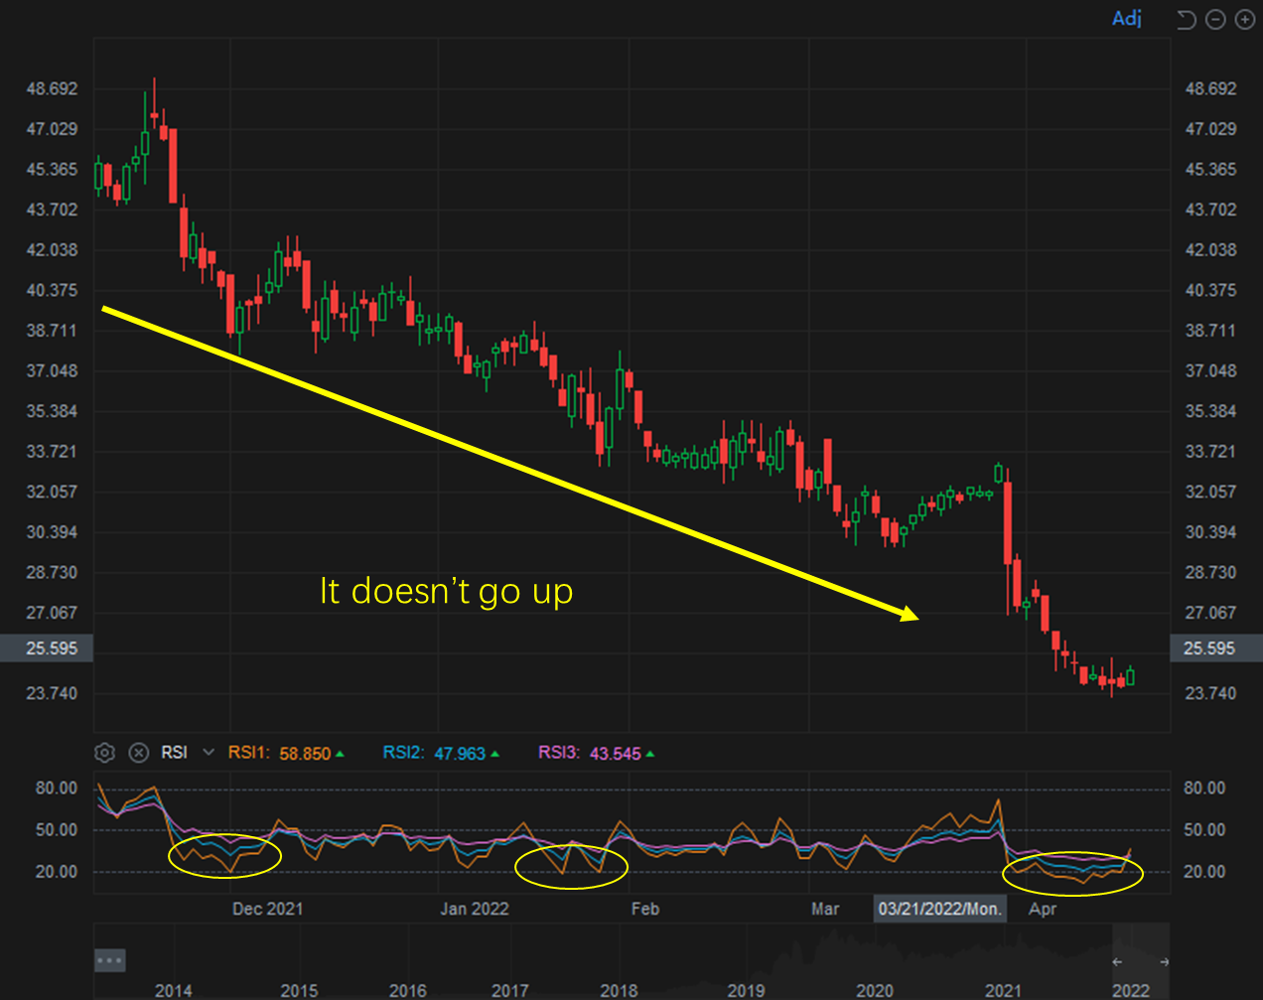Reset chart view with the undo arrow
This screenshot has height=1000, width=1263.
pos(1186,20)
